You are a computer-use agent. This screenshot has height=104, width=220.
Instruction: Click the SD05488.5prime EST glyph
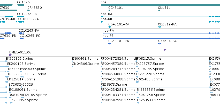click(x=138, y=82)
